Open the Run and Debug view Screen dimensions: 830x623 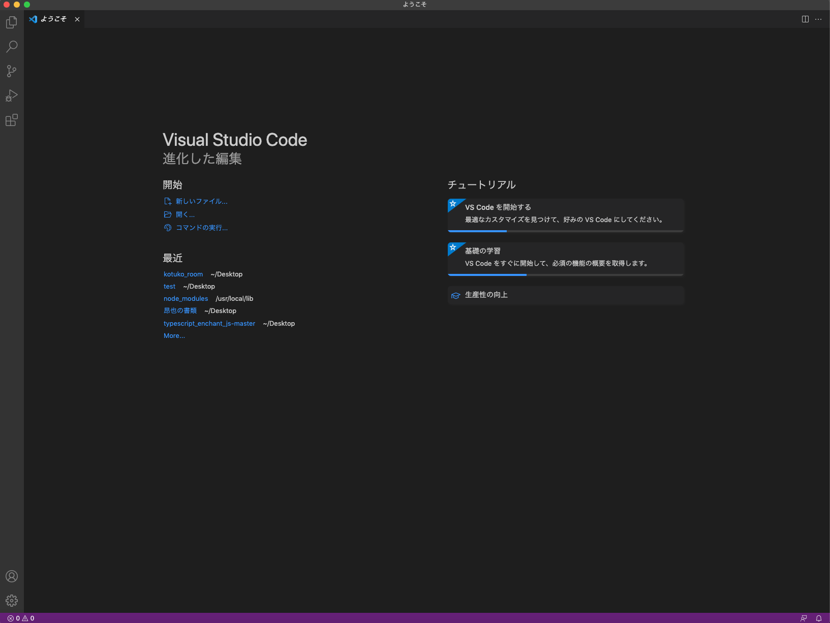[12, 96]
